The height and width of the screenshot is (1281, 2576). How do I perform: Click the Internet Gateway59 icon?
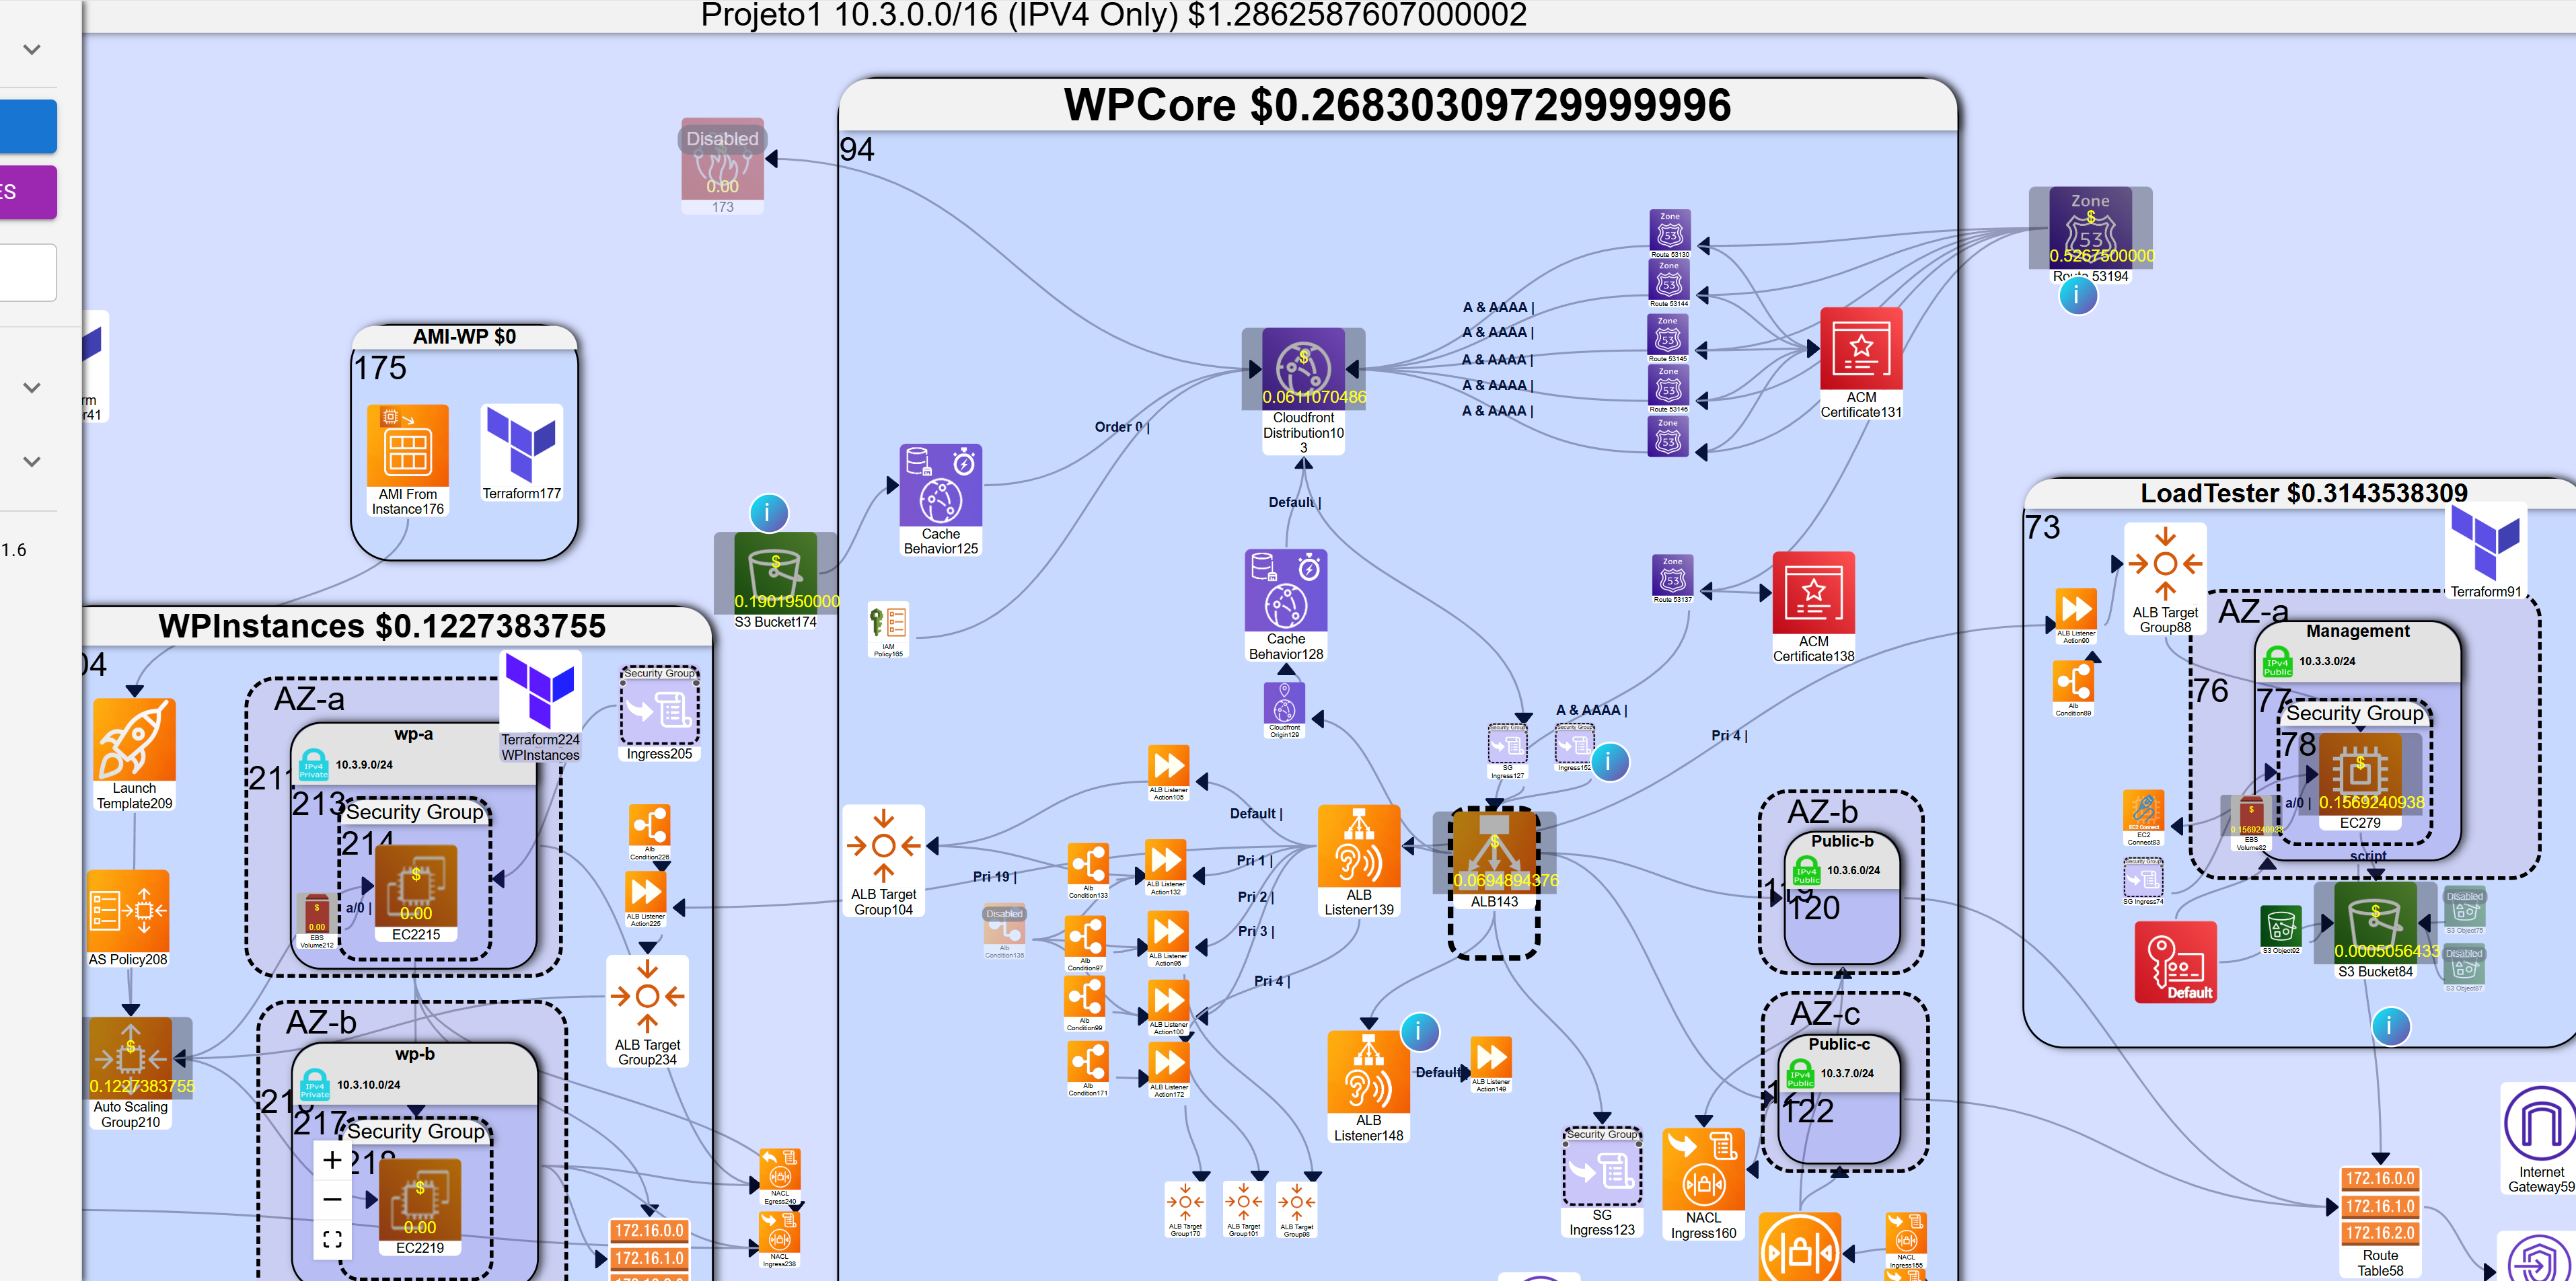point(2541,1124)
